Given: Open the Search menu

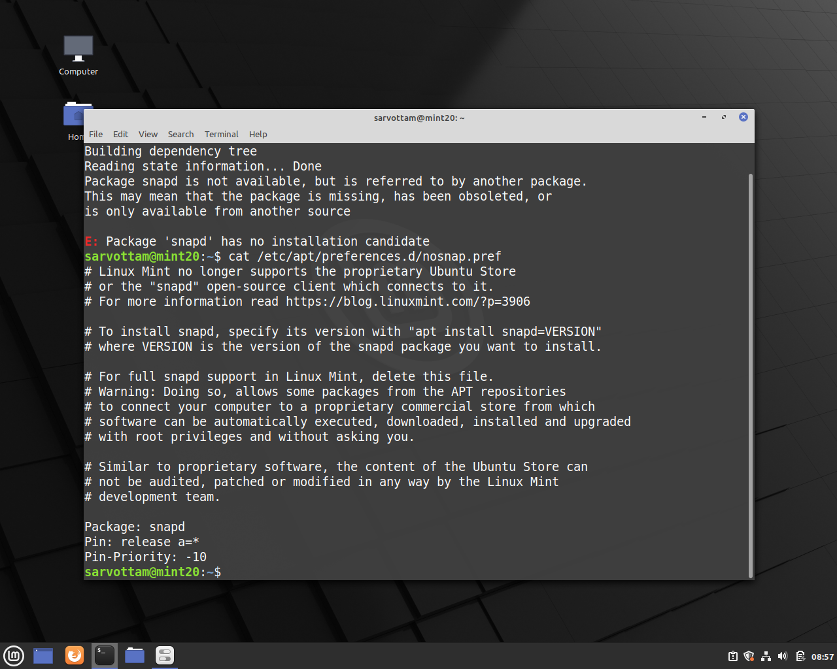Looking at the screenshot, I should coord(180,134).
